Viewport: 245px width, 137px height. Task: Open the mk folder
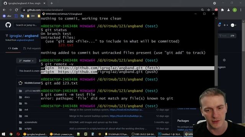pos(26,116)
